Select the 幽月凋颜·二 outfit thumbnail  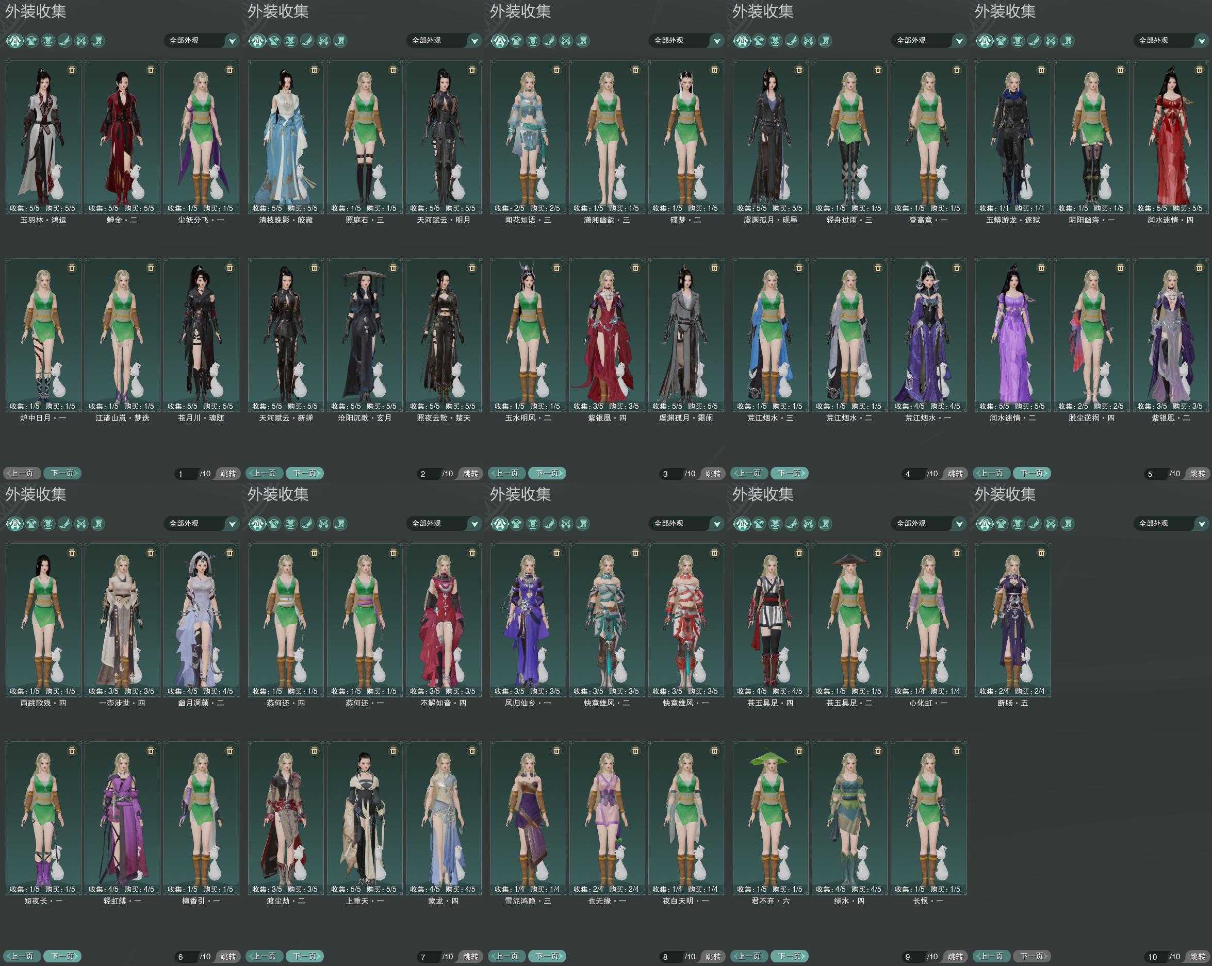pos(201,619)
